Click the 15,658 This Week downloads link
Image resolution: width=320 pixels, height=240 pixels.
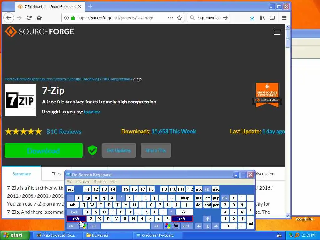[x=174, y=132]
